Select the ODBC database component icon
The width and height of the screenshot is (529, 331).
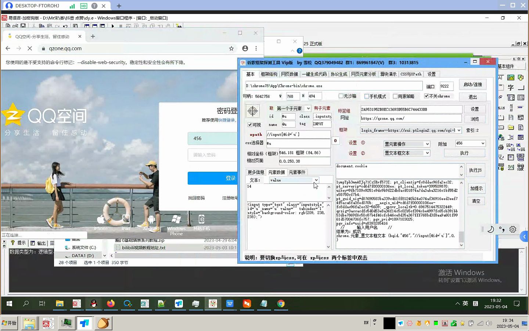click(521, 167)
